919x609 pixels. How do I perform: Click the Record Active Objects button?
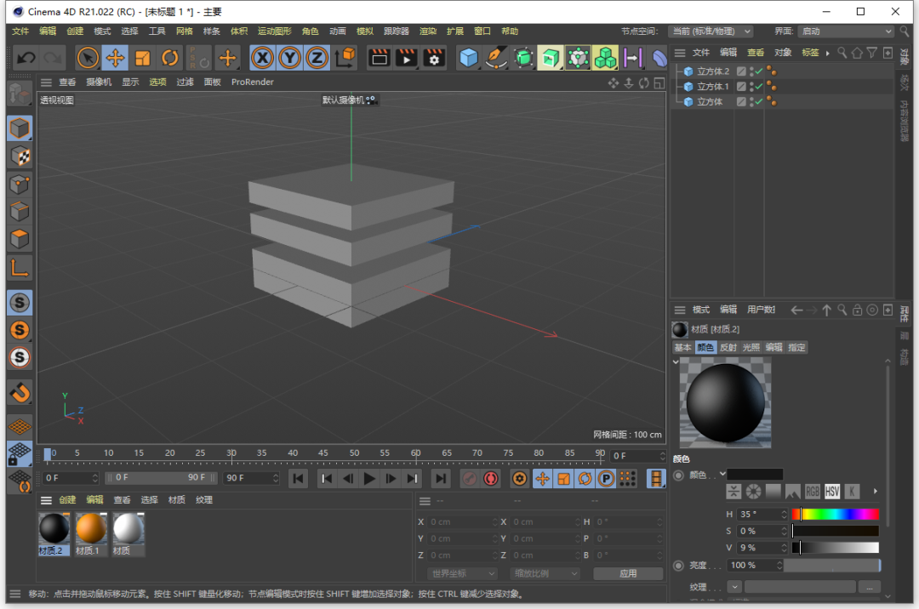[x=469, y=479]
